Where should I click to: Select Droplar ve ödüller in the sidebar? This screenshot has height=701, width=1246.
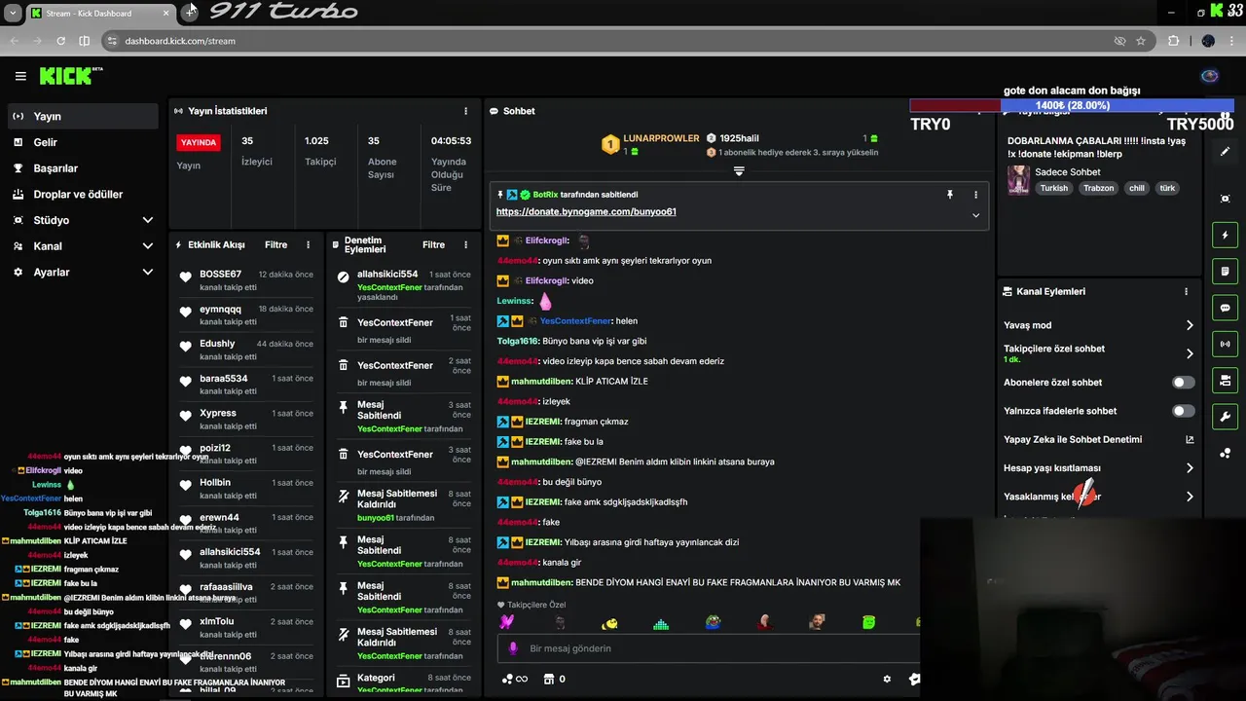[83, 195]
